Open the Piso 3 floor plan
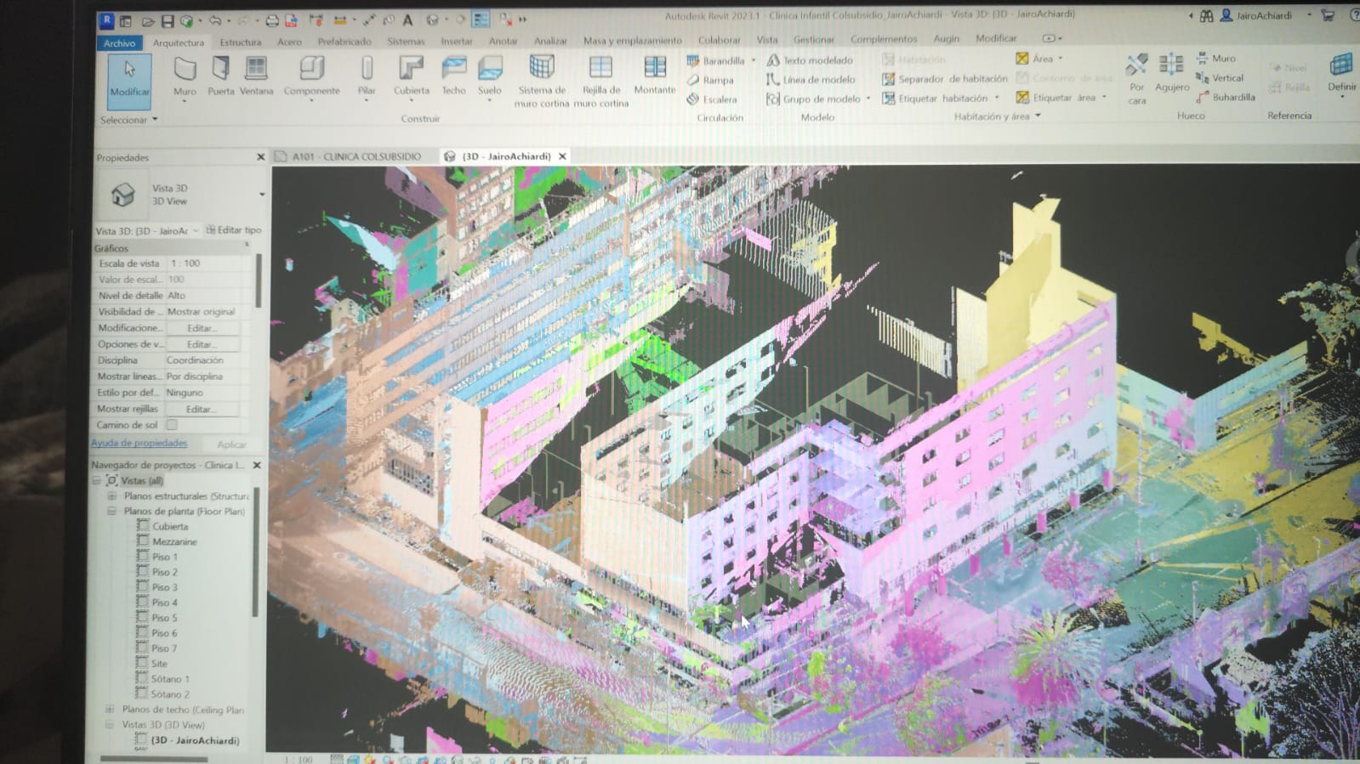The height and width of the screenshot is (764, 1360). pos(165,587)
